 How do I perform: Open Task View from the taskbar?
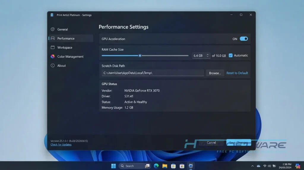point(147,166)
